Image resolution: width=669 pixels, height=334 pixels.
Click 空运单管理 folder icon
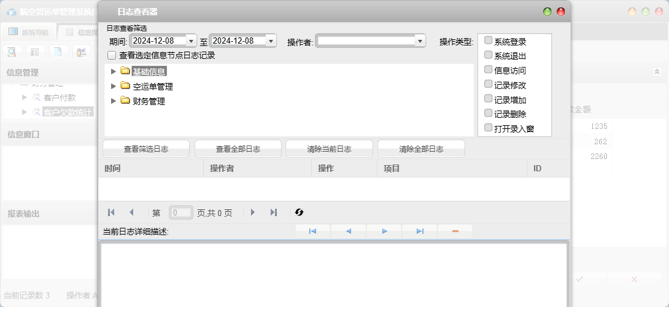click(125, 86)
